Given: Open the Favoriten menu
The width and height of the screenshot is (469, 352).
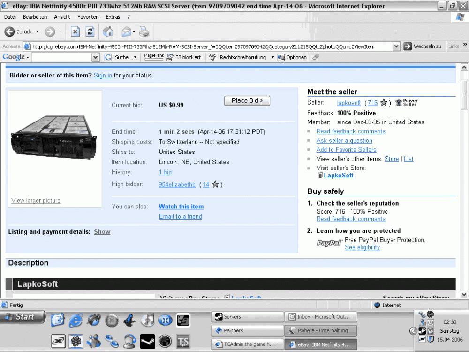Looking at the screenshot, I should click(x=88, y=17).
